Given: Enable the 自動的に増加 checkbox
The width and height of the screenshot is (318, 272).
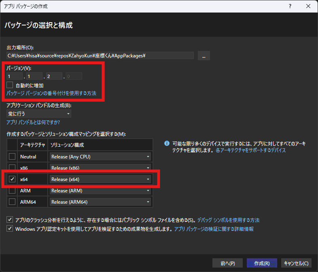Looking at the screenshot, I should tap(10, 85).
